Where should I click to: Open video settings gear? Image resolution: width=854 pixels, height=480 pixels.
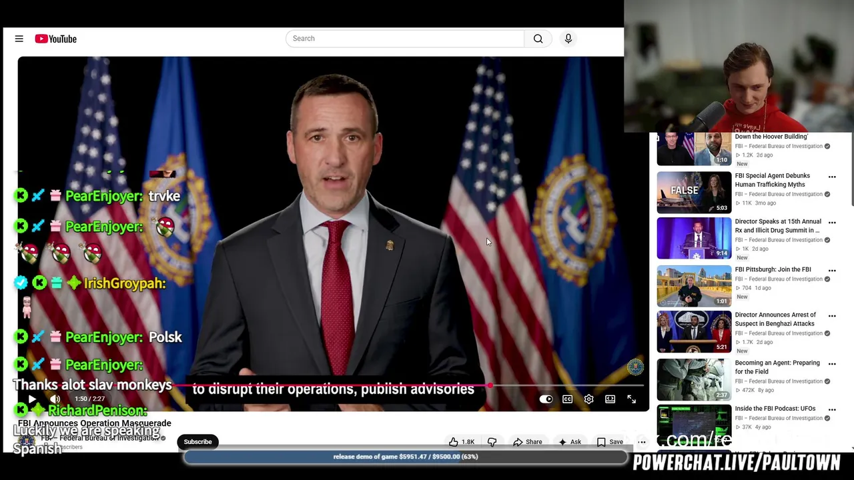(588, 399)
